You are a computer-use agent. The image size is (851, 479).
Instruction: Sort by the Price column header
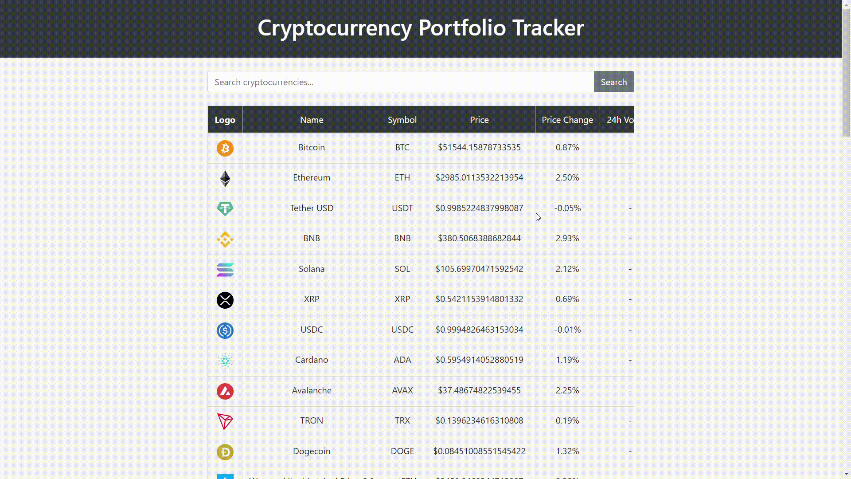click(479, 119)
